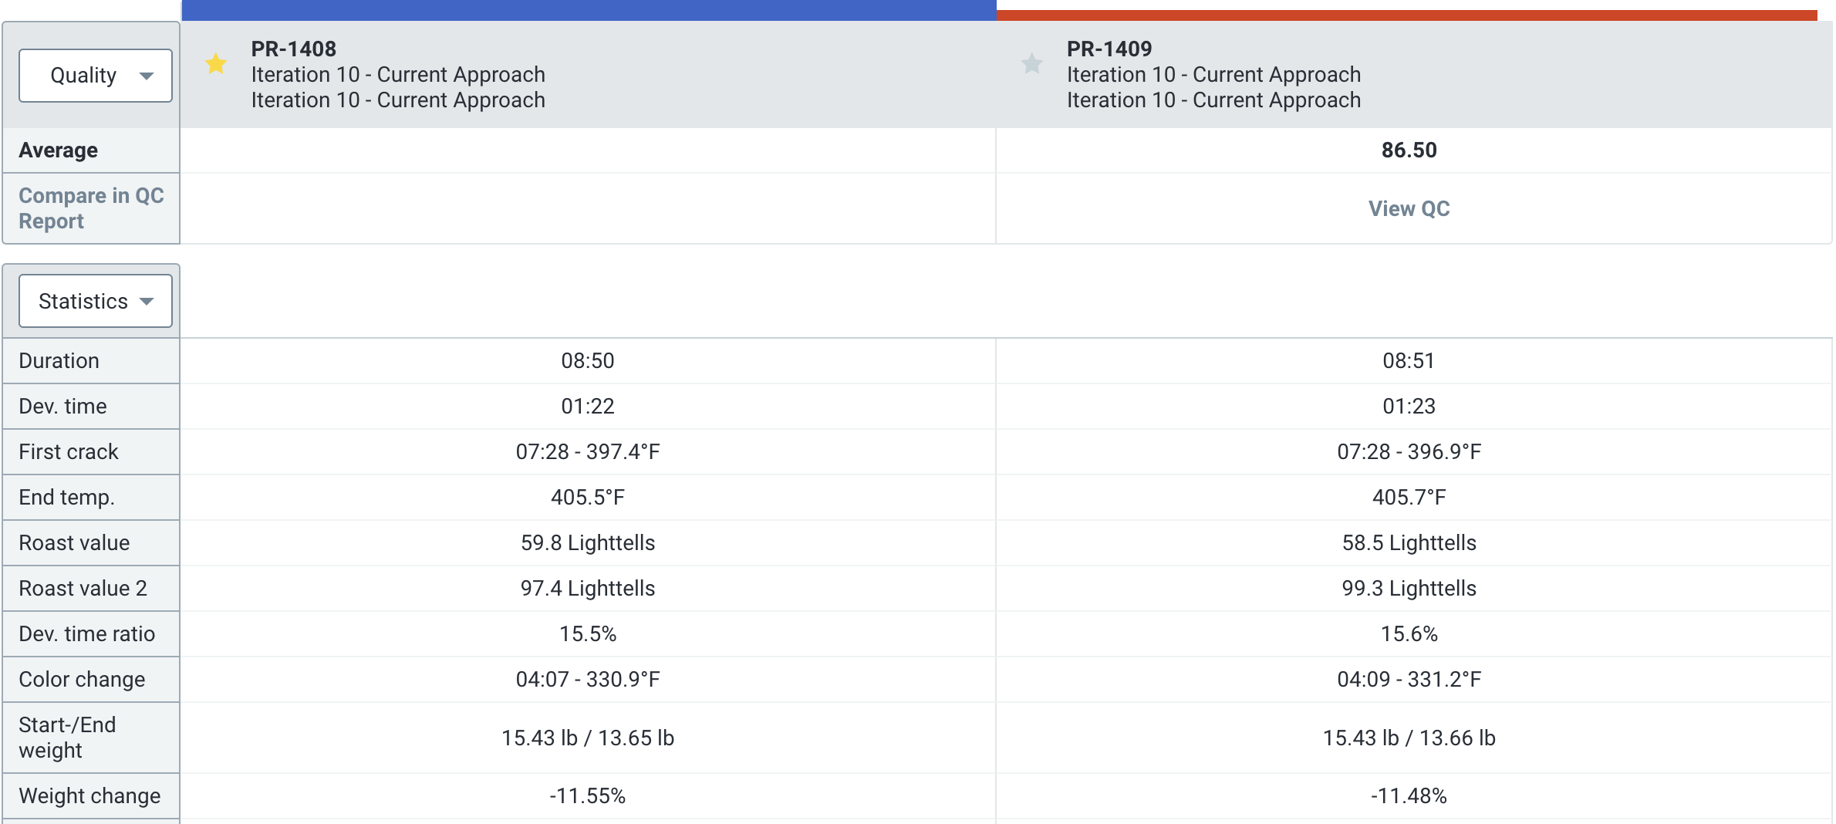Select the 15.6% dev. time ratio
The width and height of the screenshot is (1836, 824).
point(1409,634)
